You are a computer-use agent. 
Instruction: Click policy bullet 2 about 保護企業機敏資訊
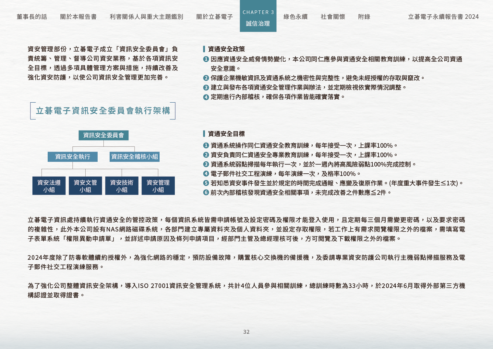(314, 78)
